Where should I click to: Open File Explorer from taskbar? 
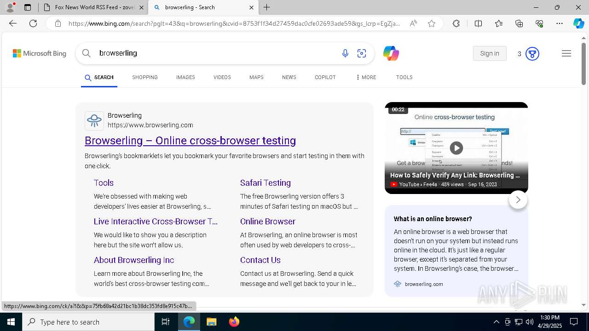point(211,322)
